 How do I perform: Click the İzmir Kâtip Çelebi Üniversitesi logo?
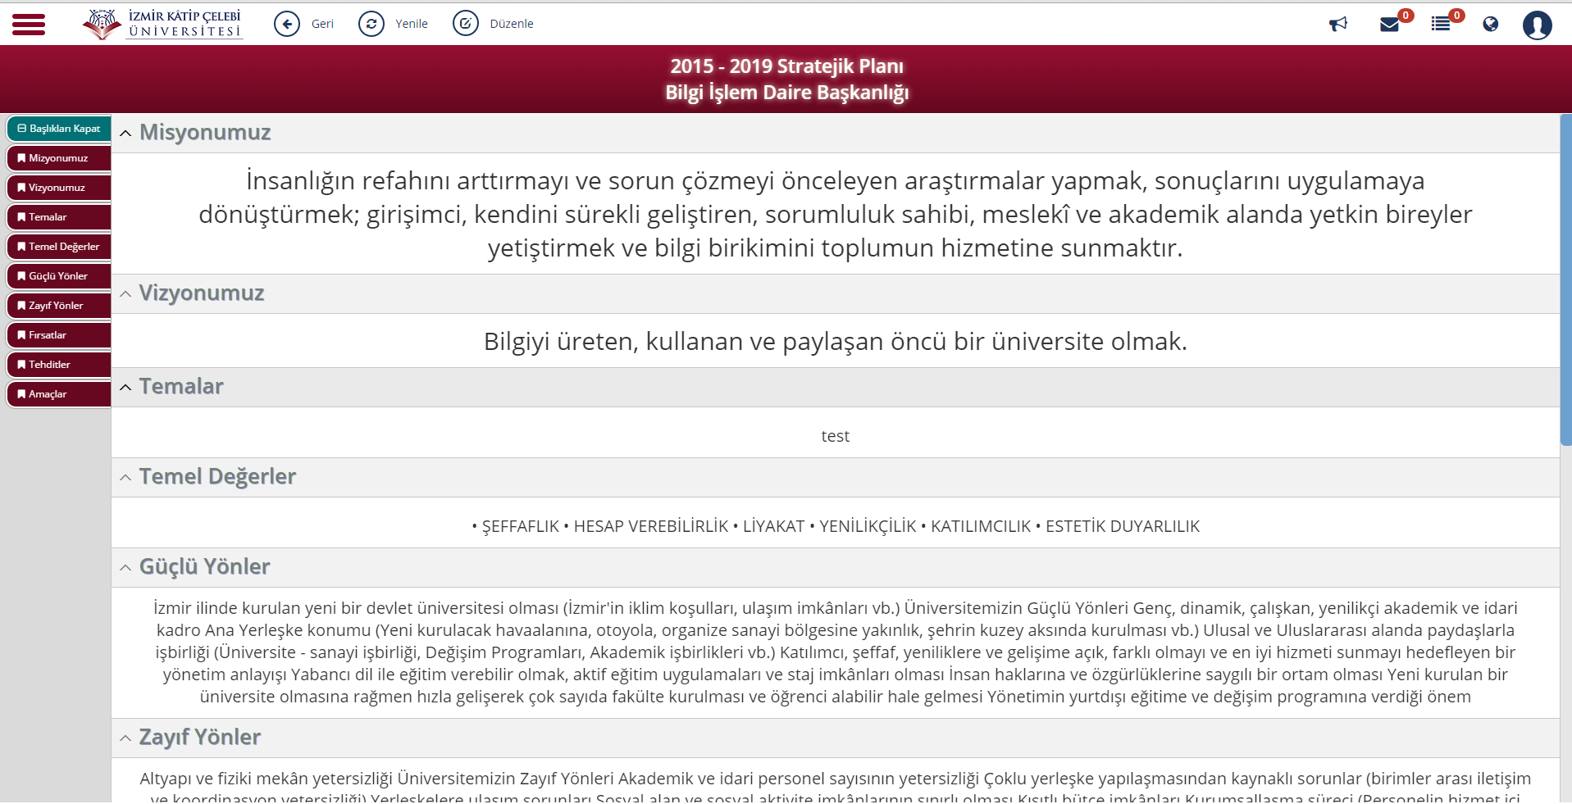(162, 24)
